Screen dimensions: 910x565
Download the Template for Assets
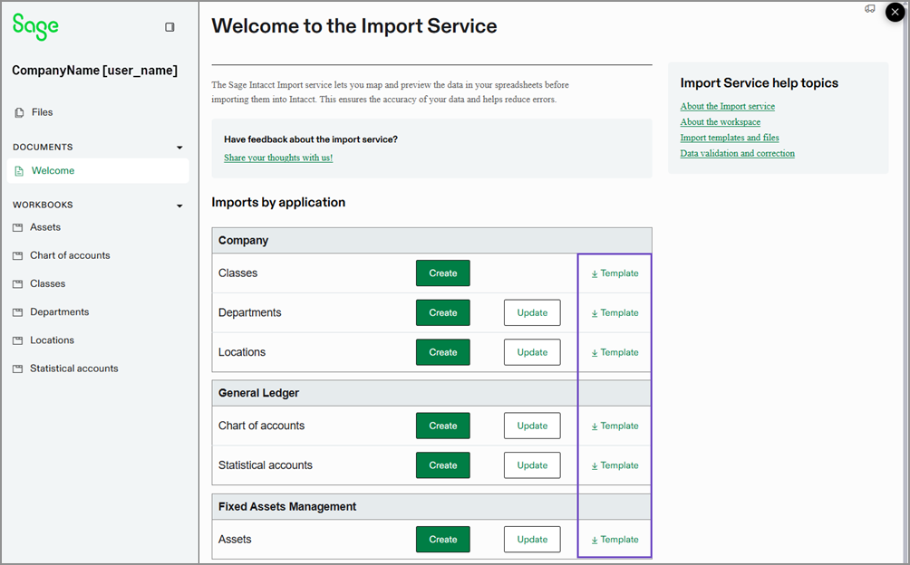click(x=615, y=539)
